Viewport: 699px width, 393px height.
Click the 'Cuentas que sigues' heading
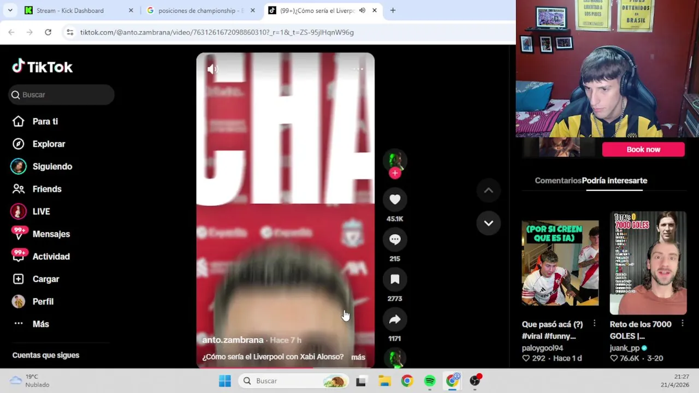click(x=46, y=355)
